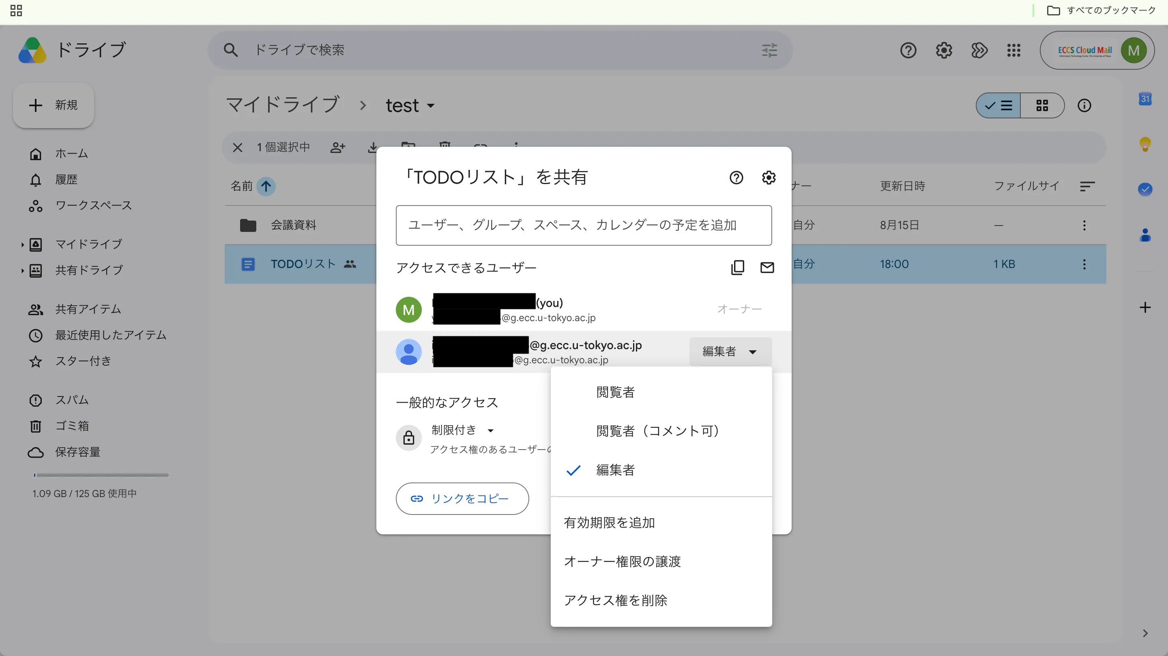The height and width of the screenshot is (656, 1168).
Task: Open Google Keep side panel icon
Action: pos(1145,144)
